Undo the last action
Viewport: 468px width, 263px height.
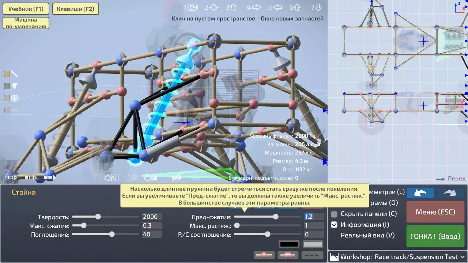coord(420,193)
